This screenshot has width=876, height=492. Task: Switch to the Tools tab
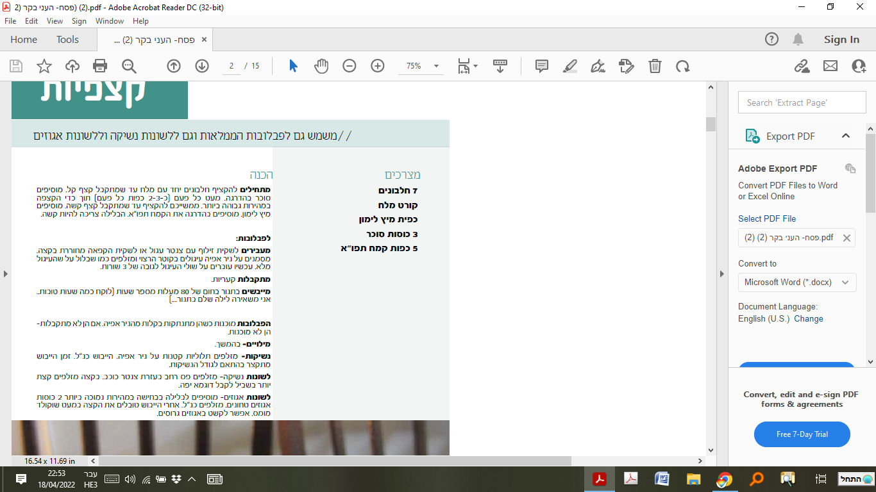pyautogui.click(x=67, y=40)
